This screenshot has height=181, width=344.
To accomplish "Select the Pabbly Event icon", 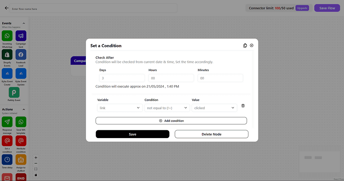I will [14, 93].
